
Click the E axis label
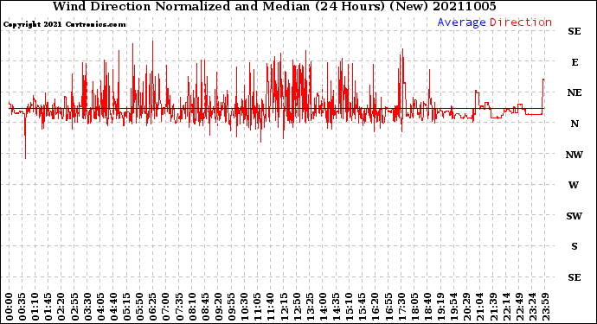575,62
